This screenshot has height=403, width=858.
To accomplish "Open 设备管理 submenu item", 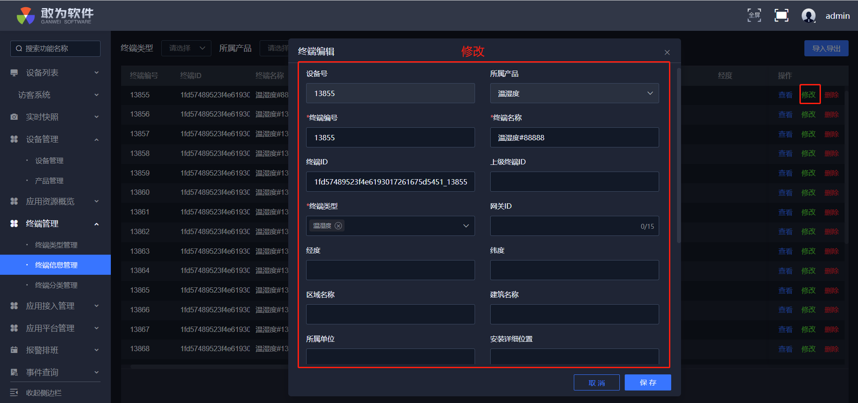I will tap(49, 161).
